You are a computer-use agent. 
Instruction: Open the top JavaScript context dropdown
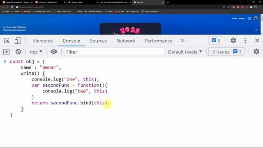coord(36,52)
